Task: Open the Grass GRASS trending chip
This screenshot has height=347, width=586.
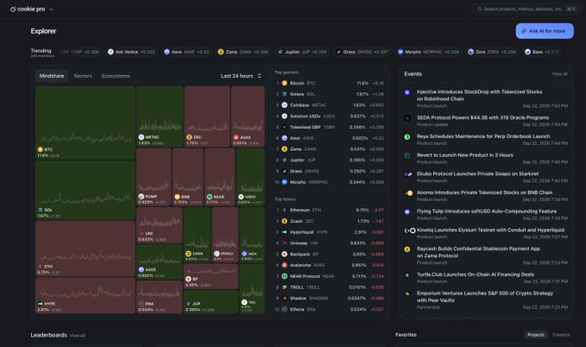Action: click(362, 52)
